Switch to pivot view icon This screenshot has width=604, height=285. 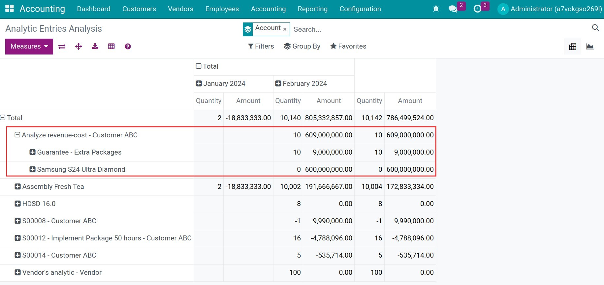click(x=573, y=47)
